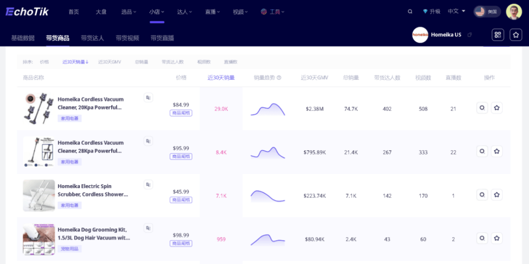Open the 中文 language dropdown
Screen dimensions: 529x264
457,11
